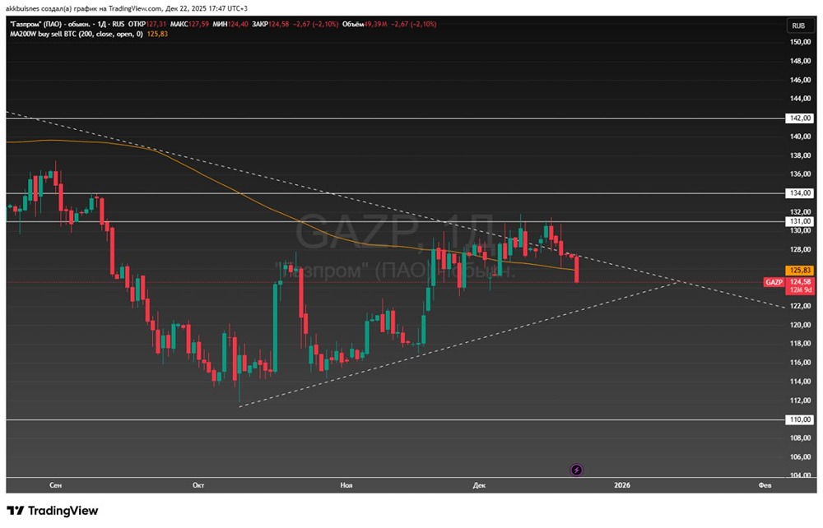The width and height of the screenshot is (823, 528).
Task: Click the 148,00 price axis tick
Action: tap(800, 62)
